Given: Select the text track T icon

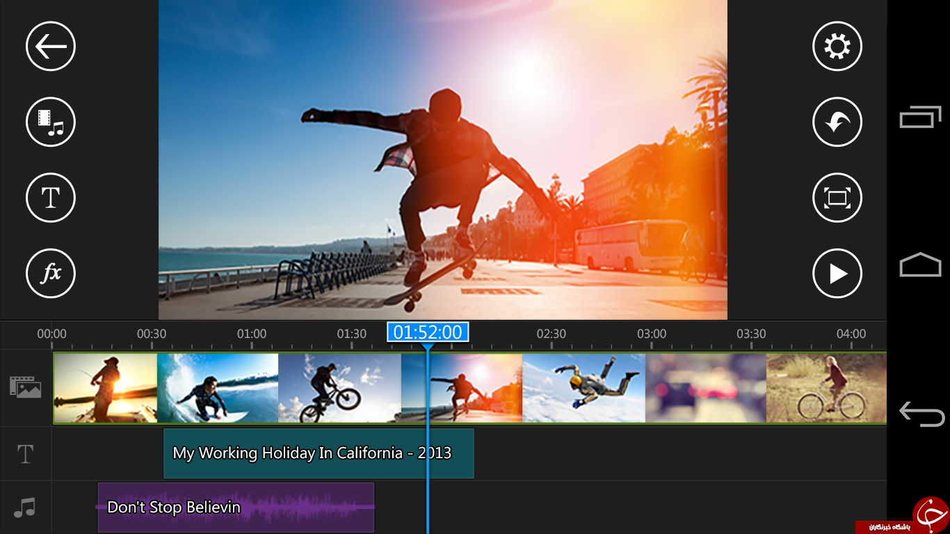Looking at the screenshot, I should [25, 455].
